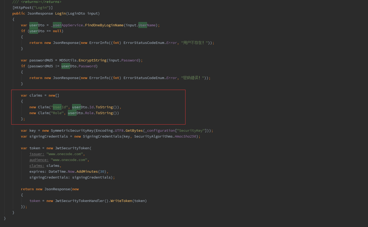Click the FindOneByLoginName method call

click(x=104, y=25)
